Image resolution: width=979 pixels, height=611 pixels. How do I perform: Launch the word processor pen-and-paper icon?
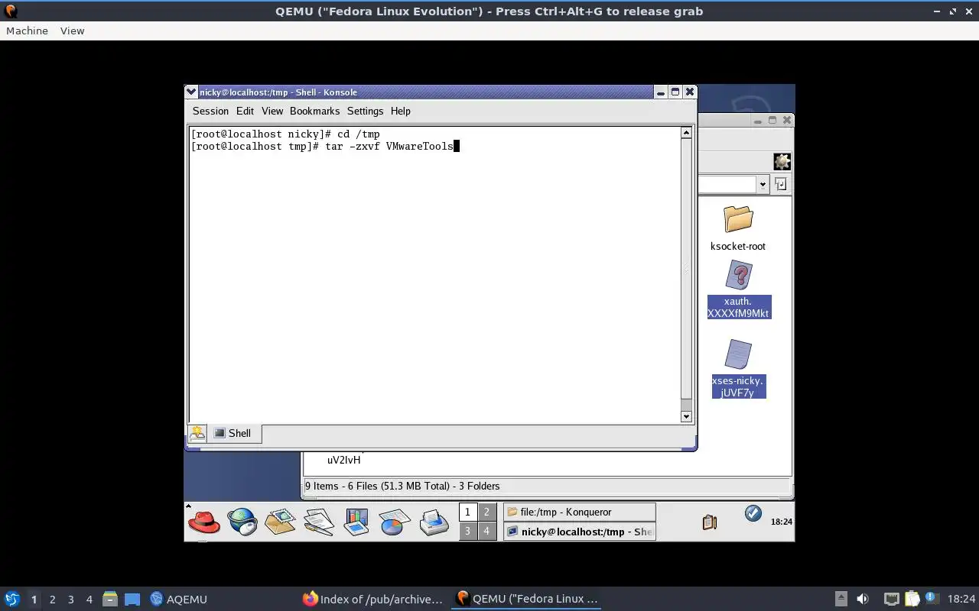[x=318, y=522]
